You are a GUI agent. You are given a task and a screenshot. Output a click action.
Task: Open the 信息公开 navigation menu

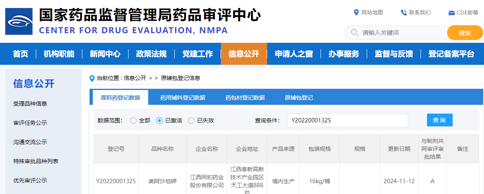click(243, 54)
